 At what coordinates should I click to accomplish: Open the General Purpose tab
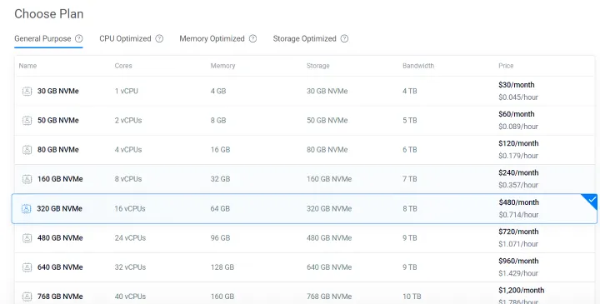[42, 38]
